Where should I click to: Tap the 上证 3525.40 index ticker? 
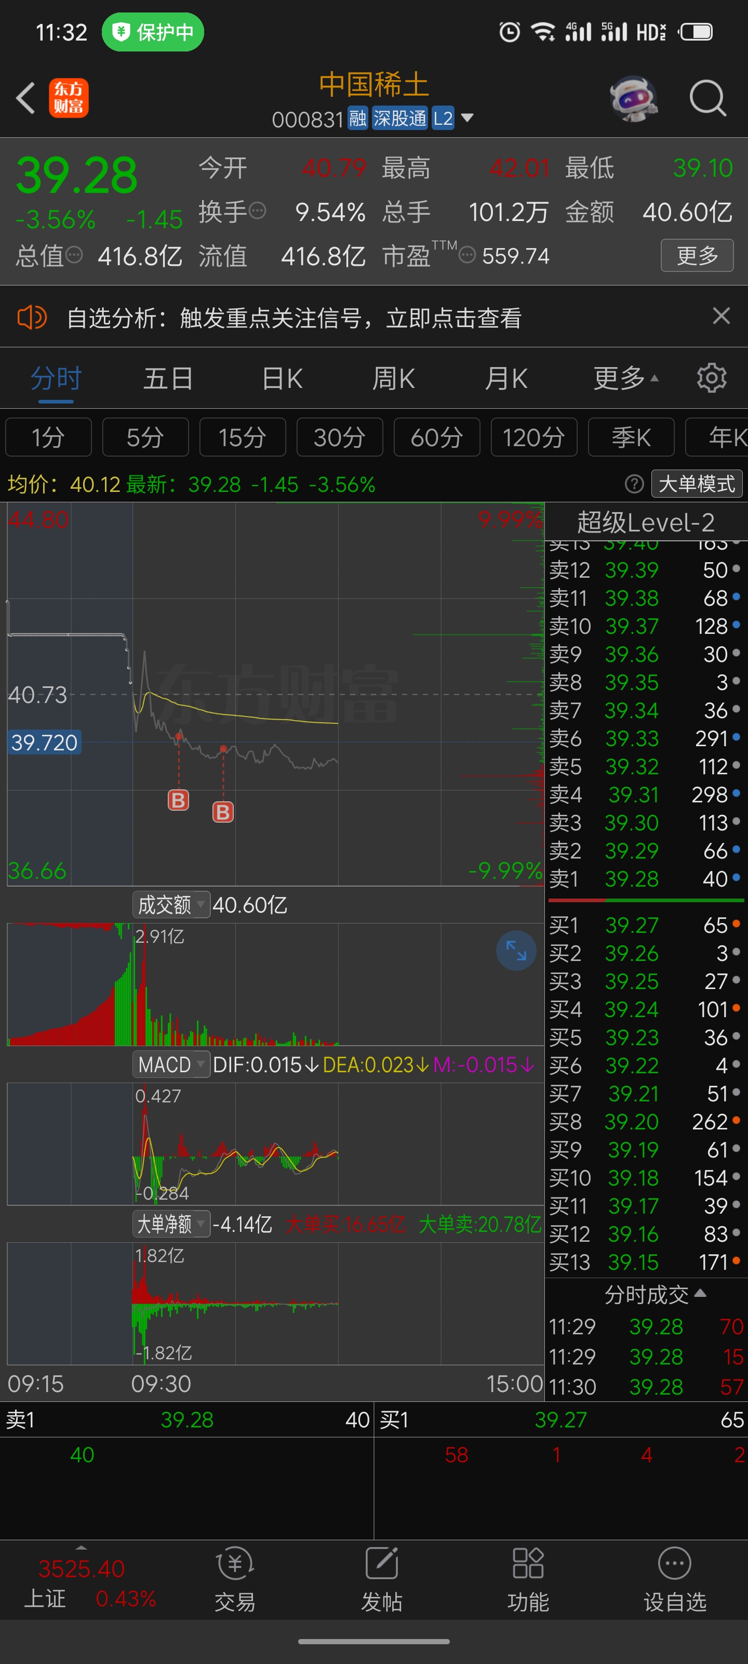[89, 1583]
